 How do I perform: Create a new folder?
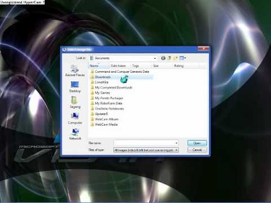[176, 58]
